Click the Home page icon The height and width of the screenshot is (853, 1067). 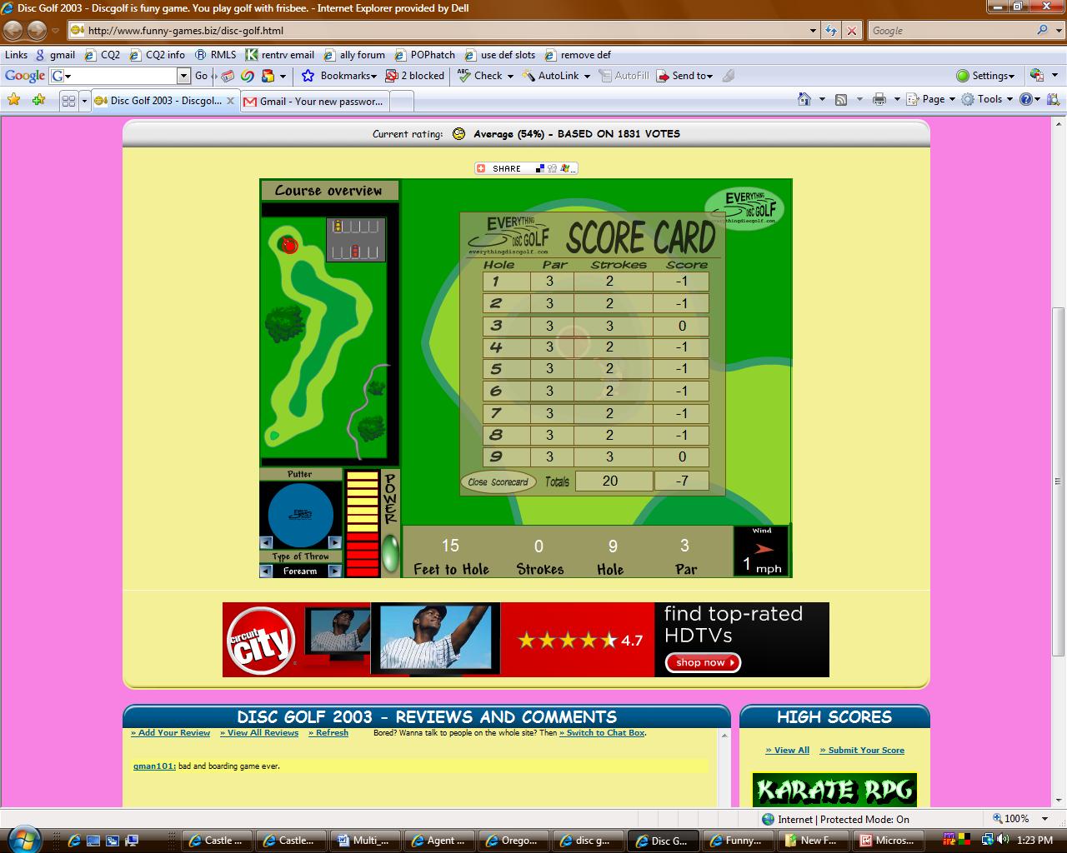click(x=804, y=99)
